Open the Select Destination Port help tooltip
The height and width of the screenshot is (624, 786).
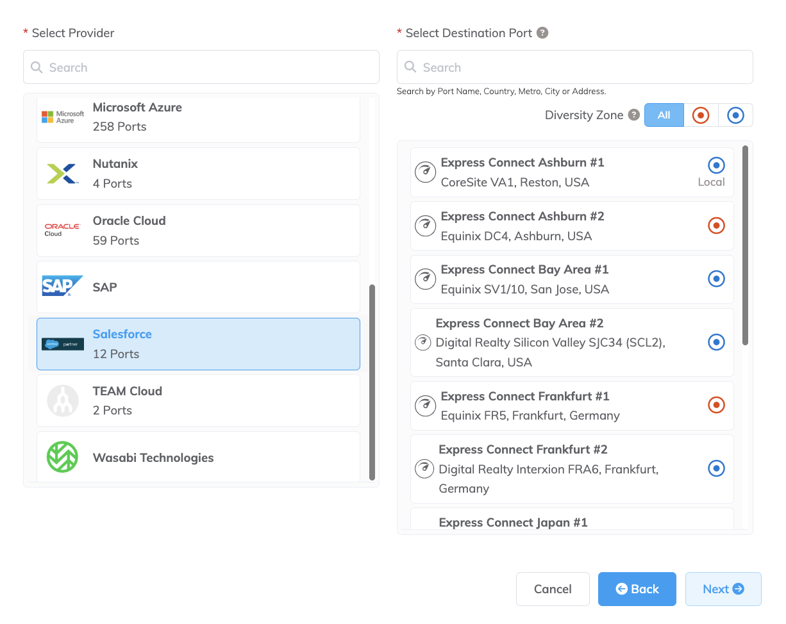click(543, 32)
